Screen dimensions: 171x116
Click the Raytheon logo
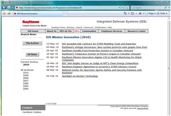[x=31, y=22]
